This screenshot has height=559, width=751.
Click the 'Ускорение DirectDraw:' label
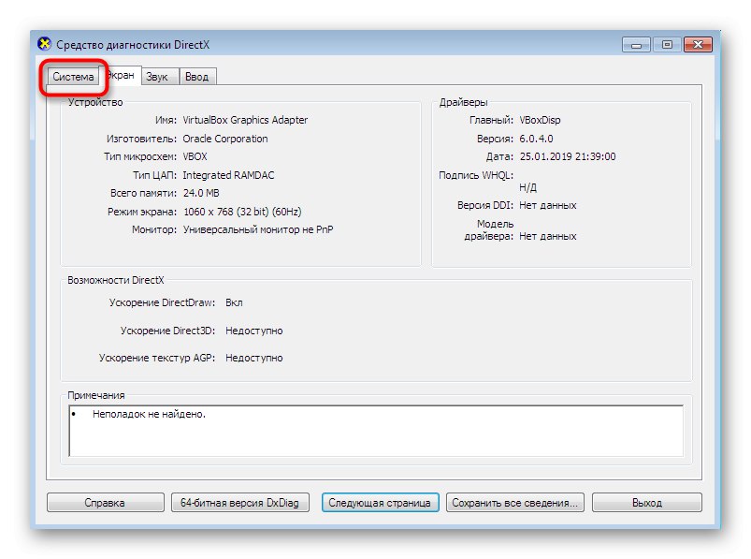[162, 303]
